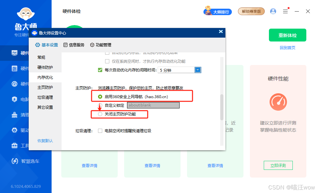316x193 pixels.
Task: Click version number 6.1024.4065.829
Action: [26, 186]
